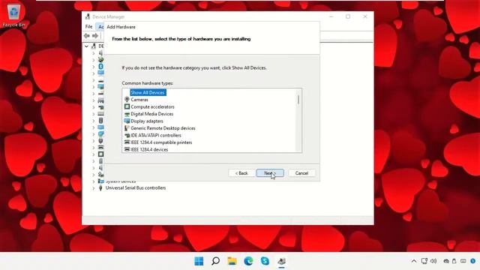Click the < Back button
Viewport: 480px width, 270px height.
click(x=241, y=173)
